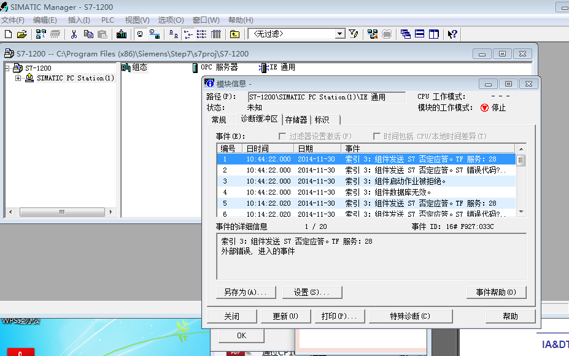Open the 插入(I) menu
569x356 pixels.
tap(79, 20)
